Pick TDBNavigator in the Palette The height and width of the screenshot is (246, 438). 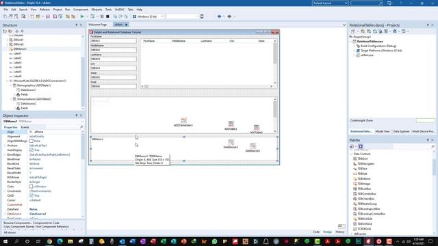coord(365,164)
